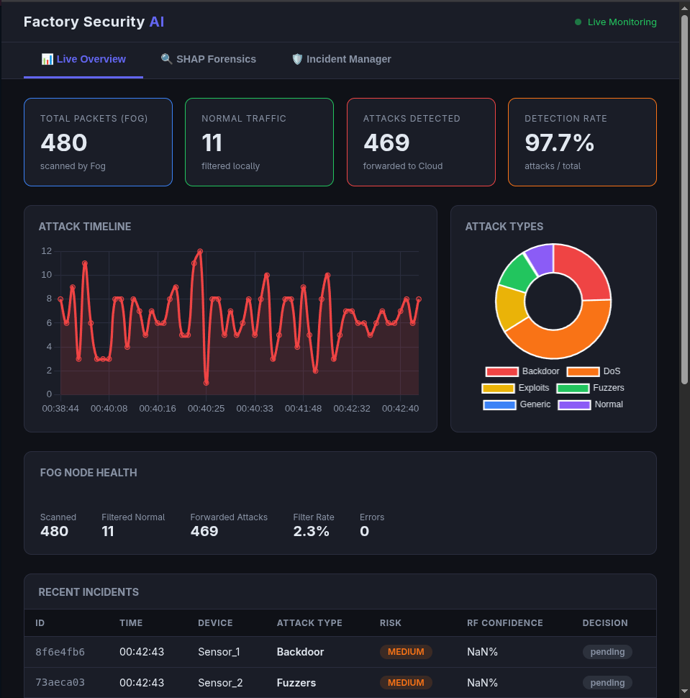Click the MEDIUM risk badge for Fuzzers incident

coord(406,682)
